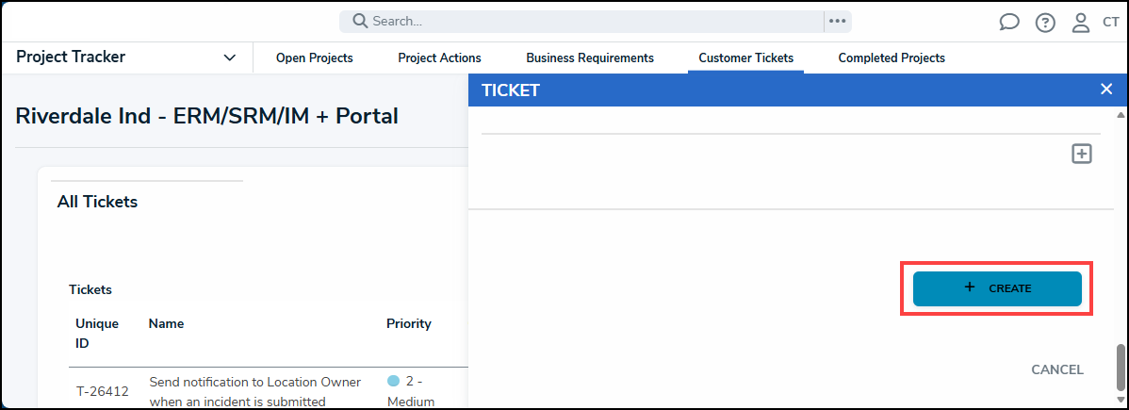Click the search magnifier icon

(x=360, y=21)
